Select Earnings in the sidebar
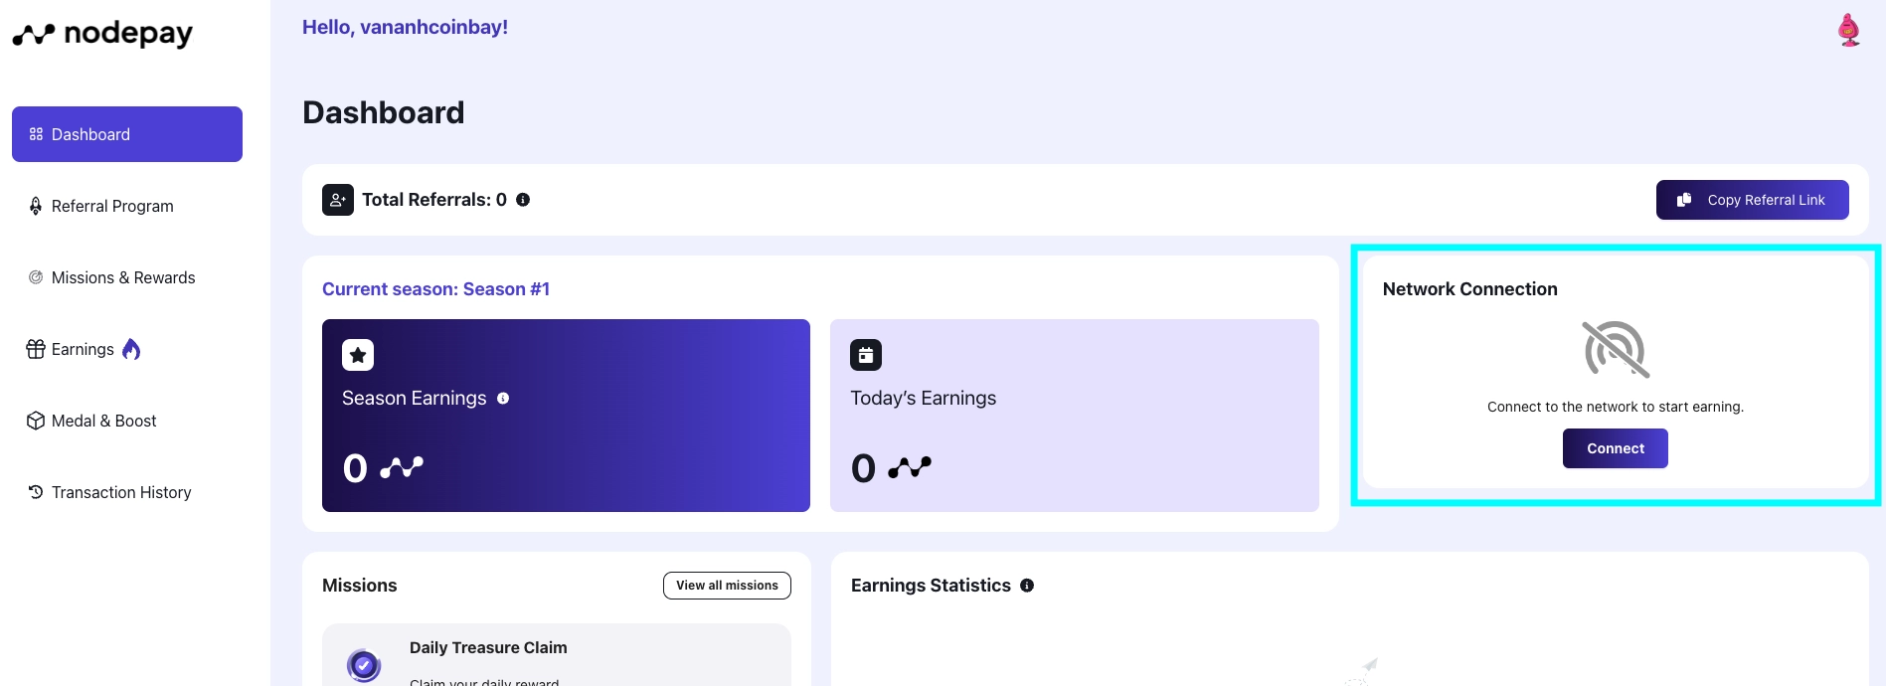Screen dimensions: 1886x686 [x=83, y=349]
